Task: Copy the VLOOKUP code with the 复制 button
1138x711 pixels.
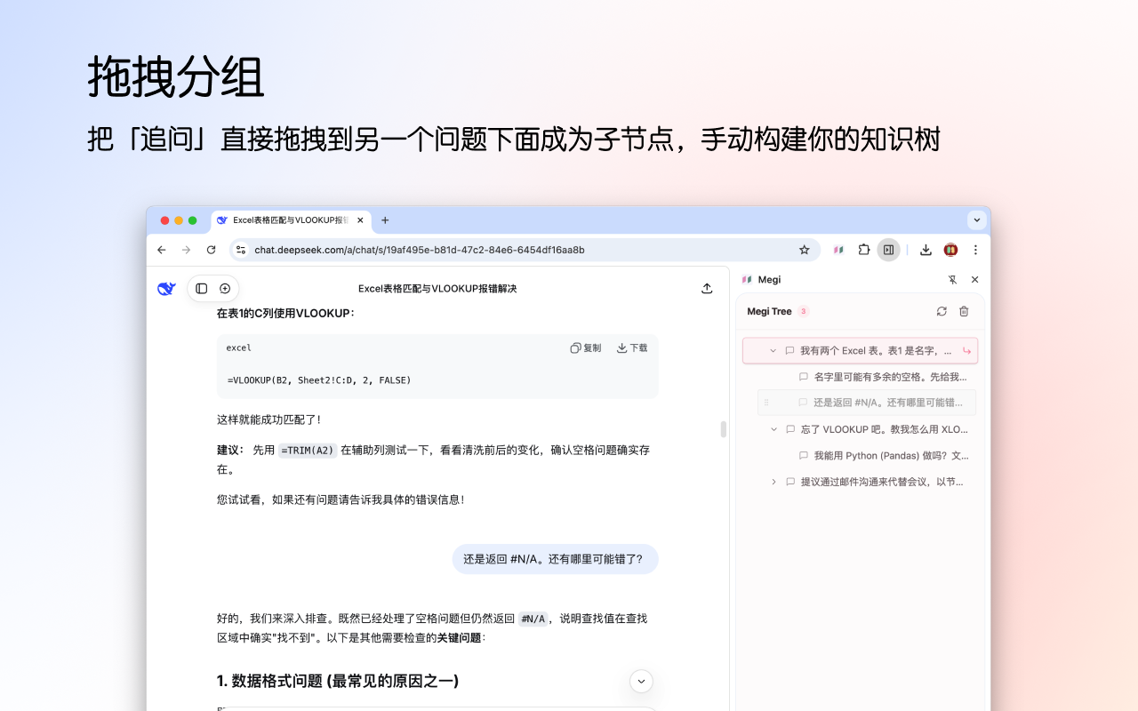Action: click(x=586, y=348)
